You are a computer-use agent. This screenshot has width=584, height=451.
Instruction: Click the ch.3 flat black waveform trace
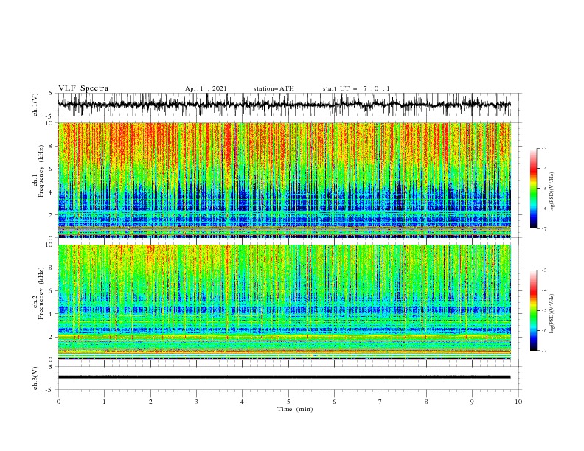click(x=284, y=377)
